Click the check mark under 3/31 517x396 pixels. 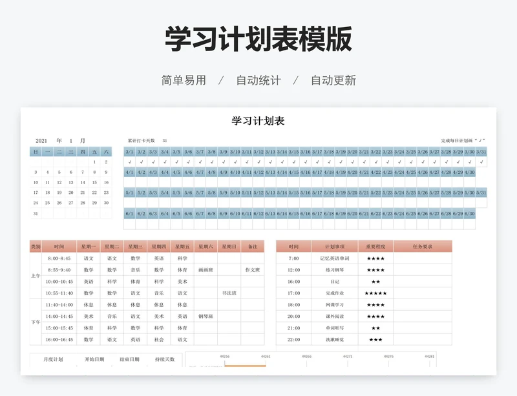point(481,162)
